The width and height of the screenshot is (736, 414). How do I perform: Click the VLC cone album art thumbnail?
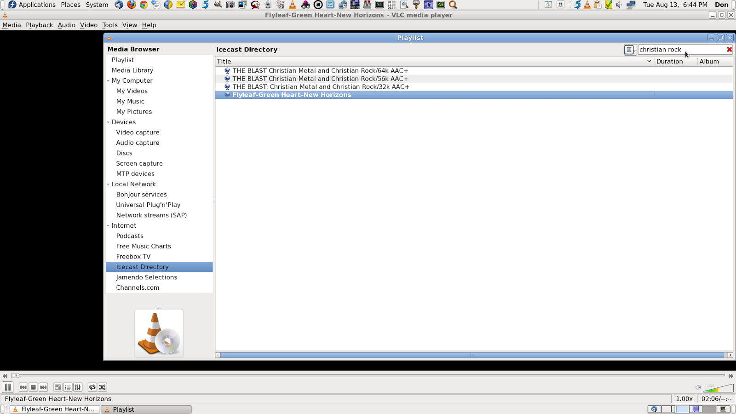click(159, 333)
